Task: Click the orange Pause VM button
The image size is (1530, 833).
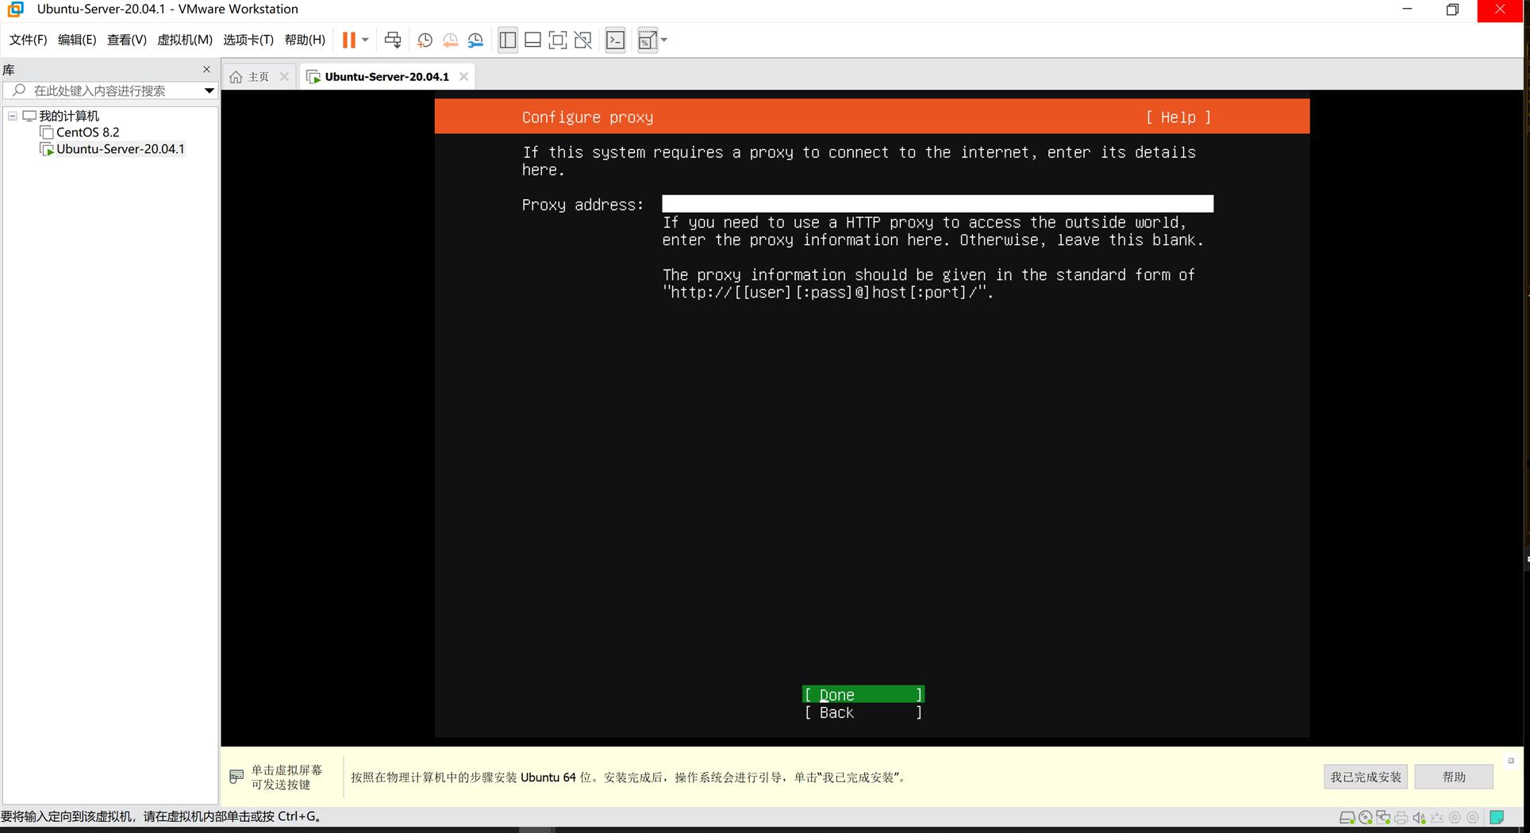Action: pyautogui.click(x=348, y=40)
